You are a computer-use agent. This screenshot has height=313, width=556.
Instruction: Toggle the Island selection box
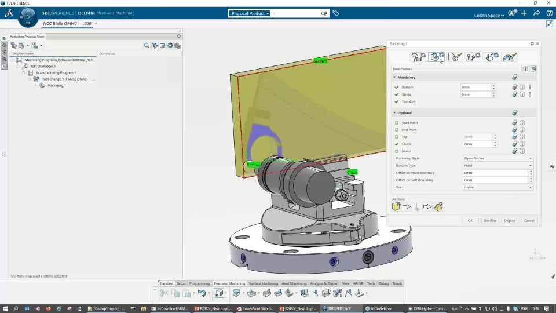(x=397, y=151)
